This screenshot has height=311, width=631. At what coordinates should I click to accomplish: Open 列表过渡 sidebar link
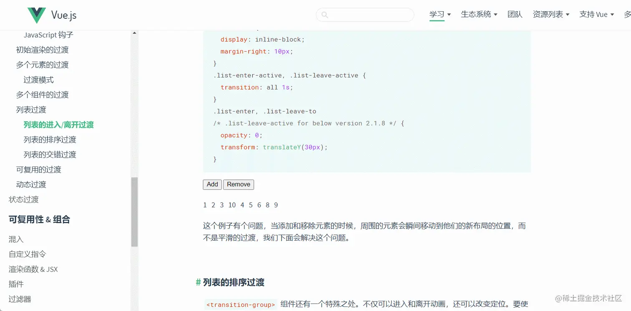(x=31, y=110)
